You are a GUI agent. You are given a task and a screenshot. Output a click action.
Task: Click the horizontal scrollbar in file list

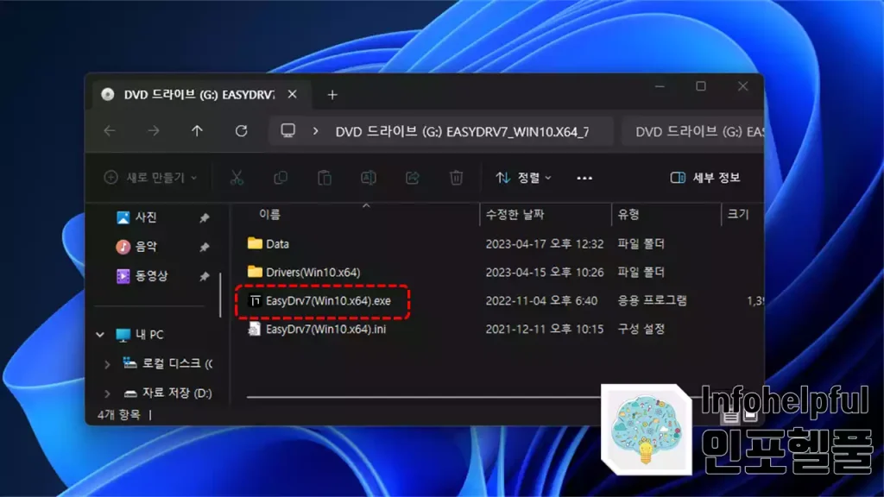424,397
